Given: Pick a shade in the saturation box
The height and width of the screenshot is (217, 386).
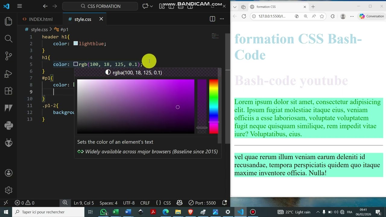Looking at the screenshot, I should tap(136, 106).
